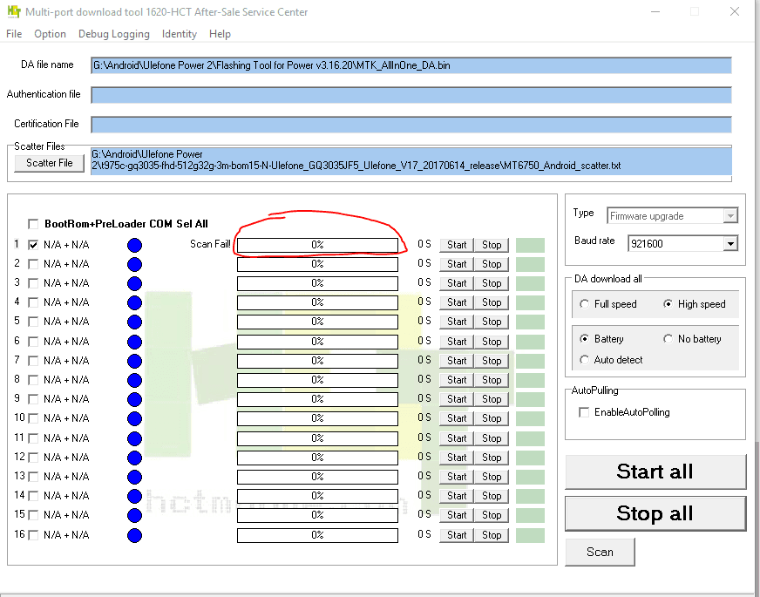Enable the port 5 checkbox

(x=33, y=322)
